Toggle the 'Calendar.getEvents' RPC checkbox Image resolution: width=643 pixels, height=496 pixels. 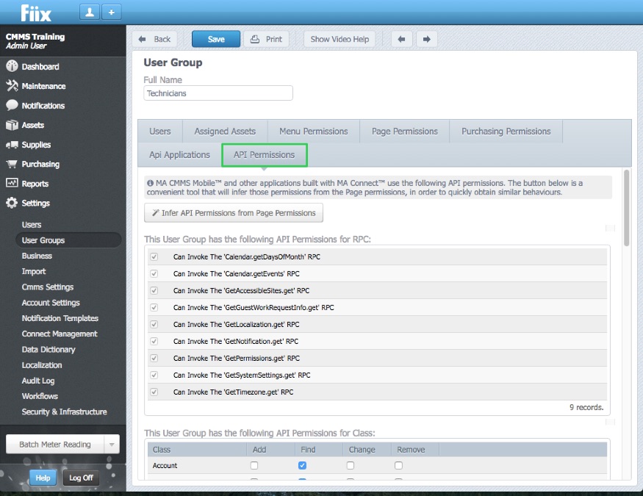154,273
